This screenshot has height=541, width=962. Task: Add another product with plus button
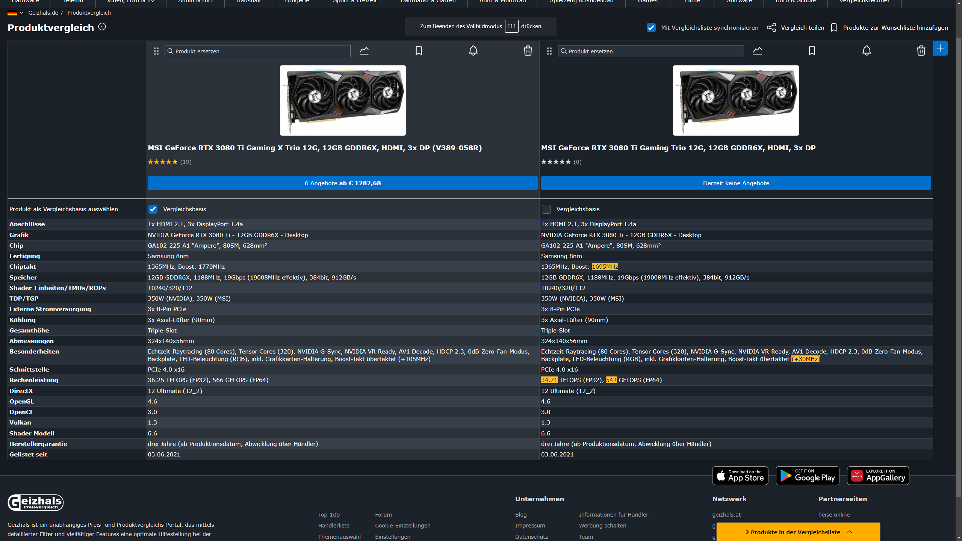coord(940,48)
